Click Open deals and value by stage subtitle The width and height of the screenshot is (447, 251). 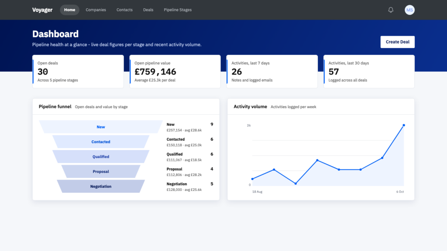(x=101, y=107)
